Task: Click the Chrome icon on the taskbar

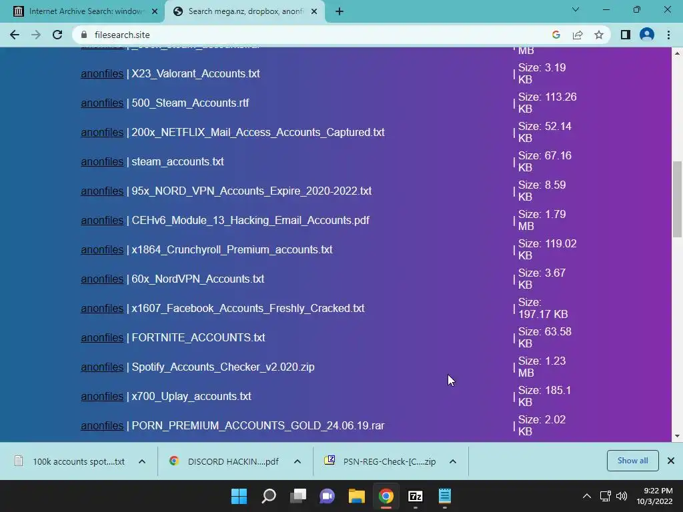Action: (386, 496)
